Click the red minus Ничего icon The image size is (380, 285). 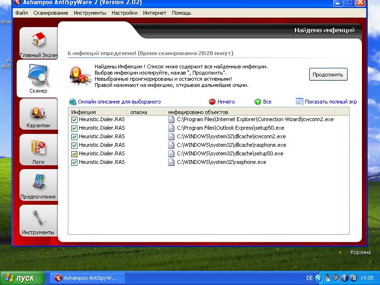point(212,102)
